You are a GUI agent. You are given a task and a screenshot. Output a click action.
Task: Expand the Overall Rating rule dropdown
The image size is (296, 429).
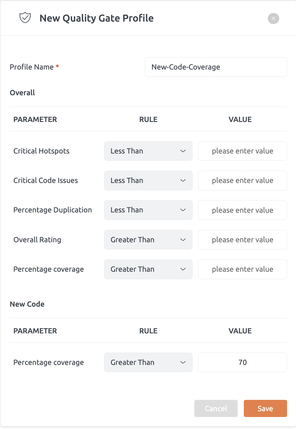[x=148, y=240]
